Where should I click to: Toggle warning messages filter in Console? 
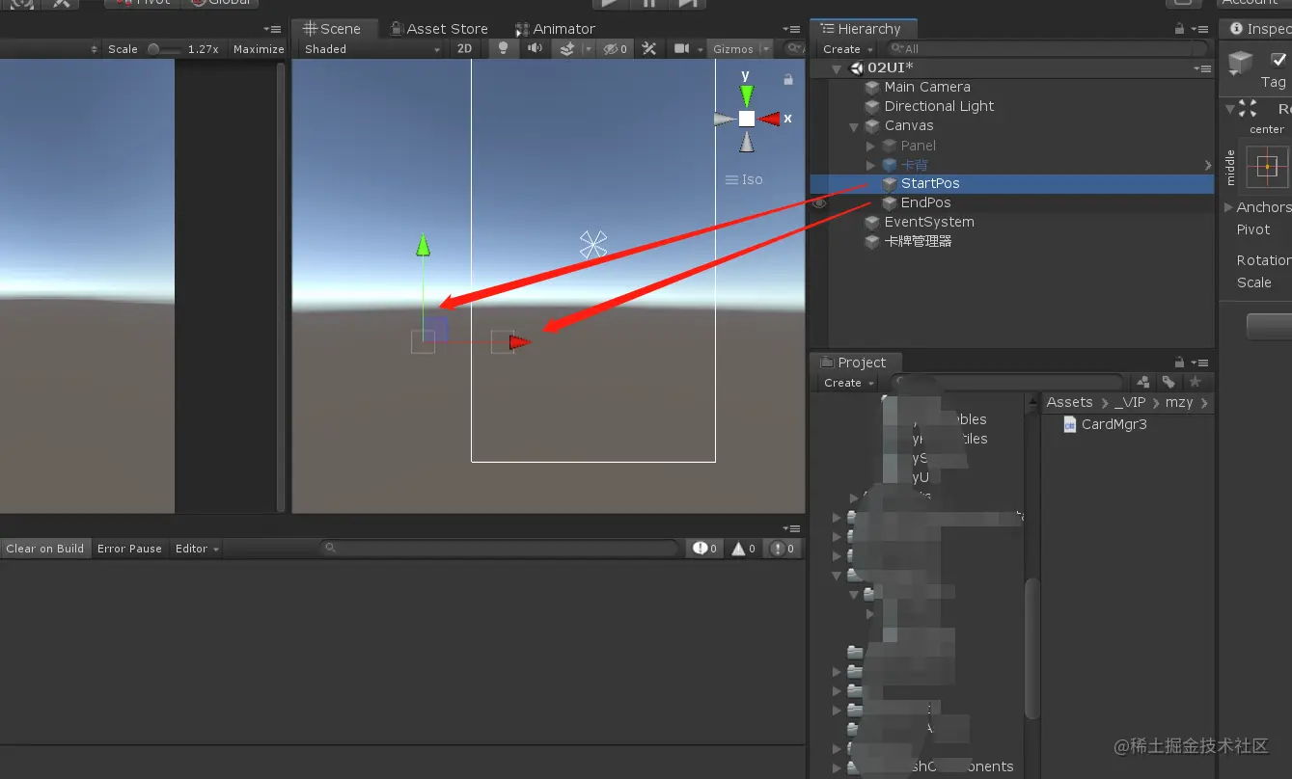(743, 549)
